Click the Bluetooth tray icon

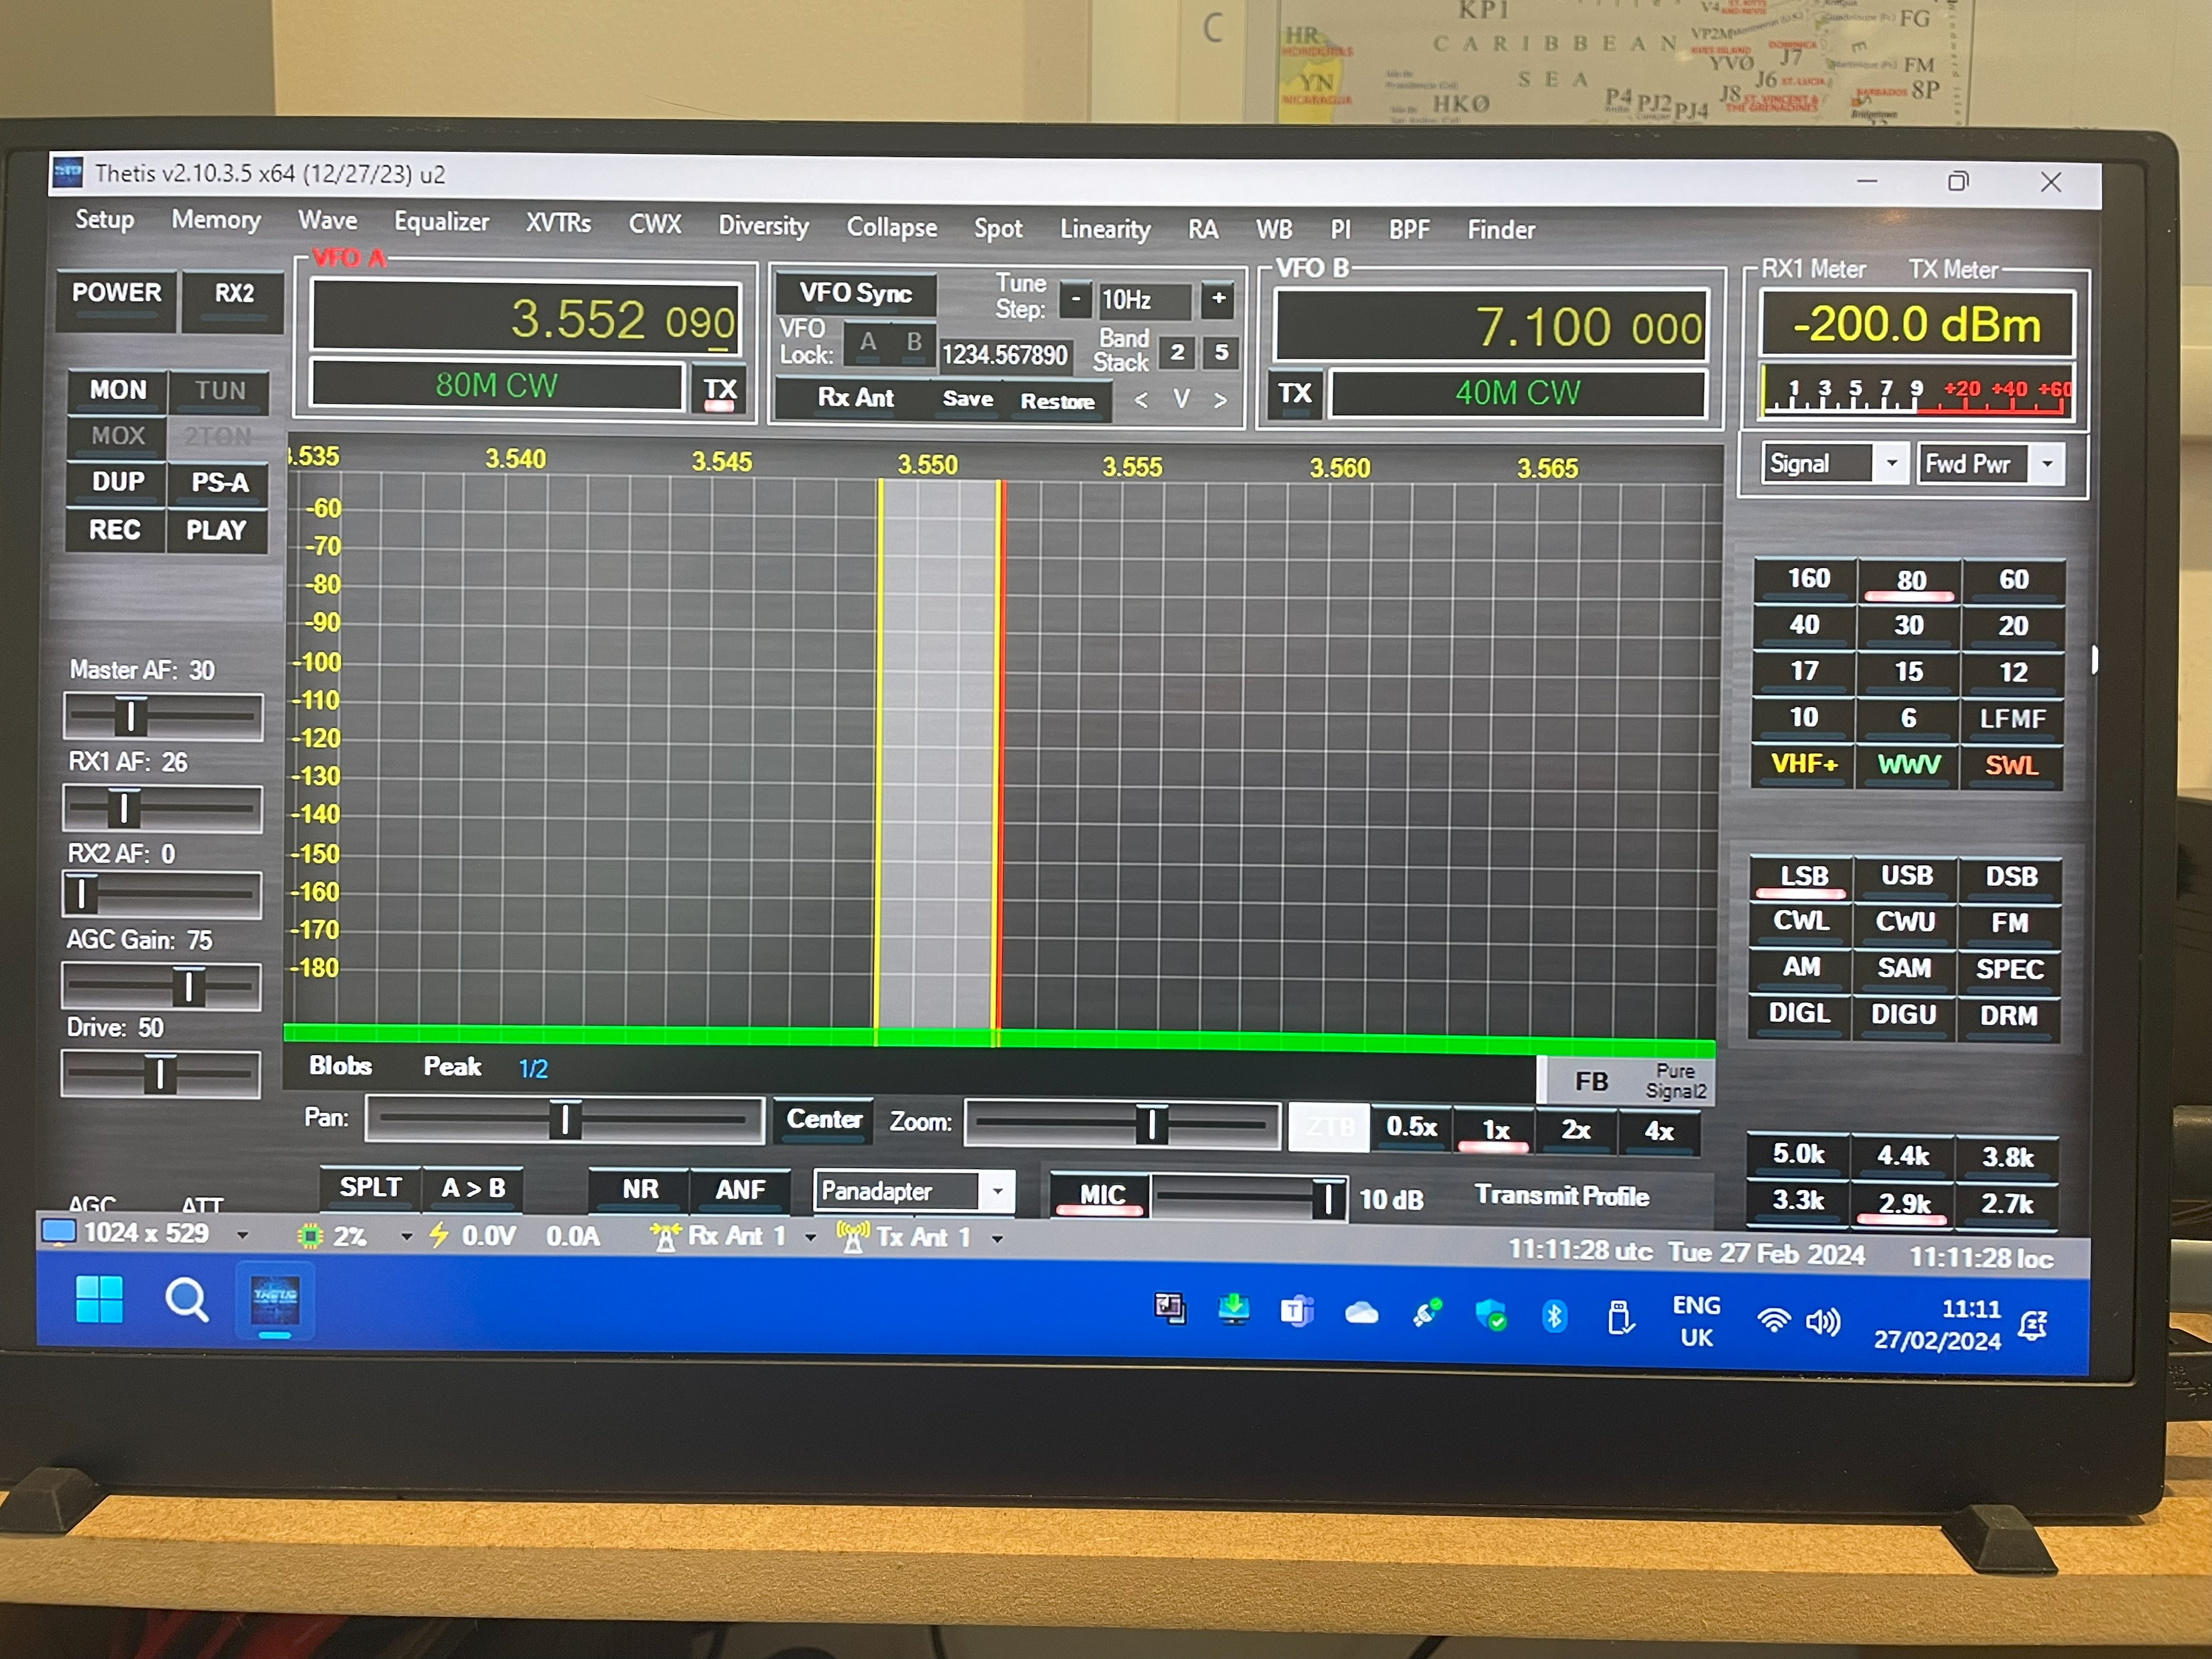click(x=1554, y=1316)
